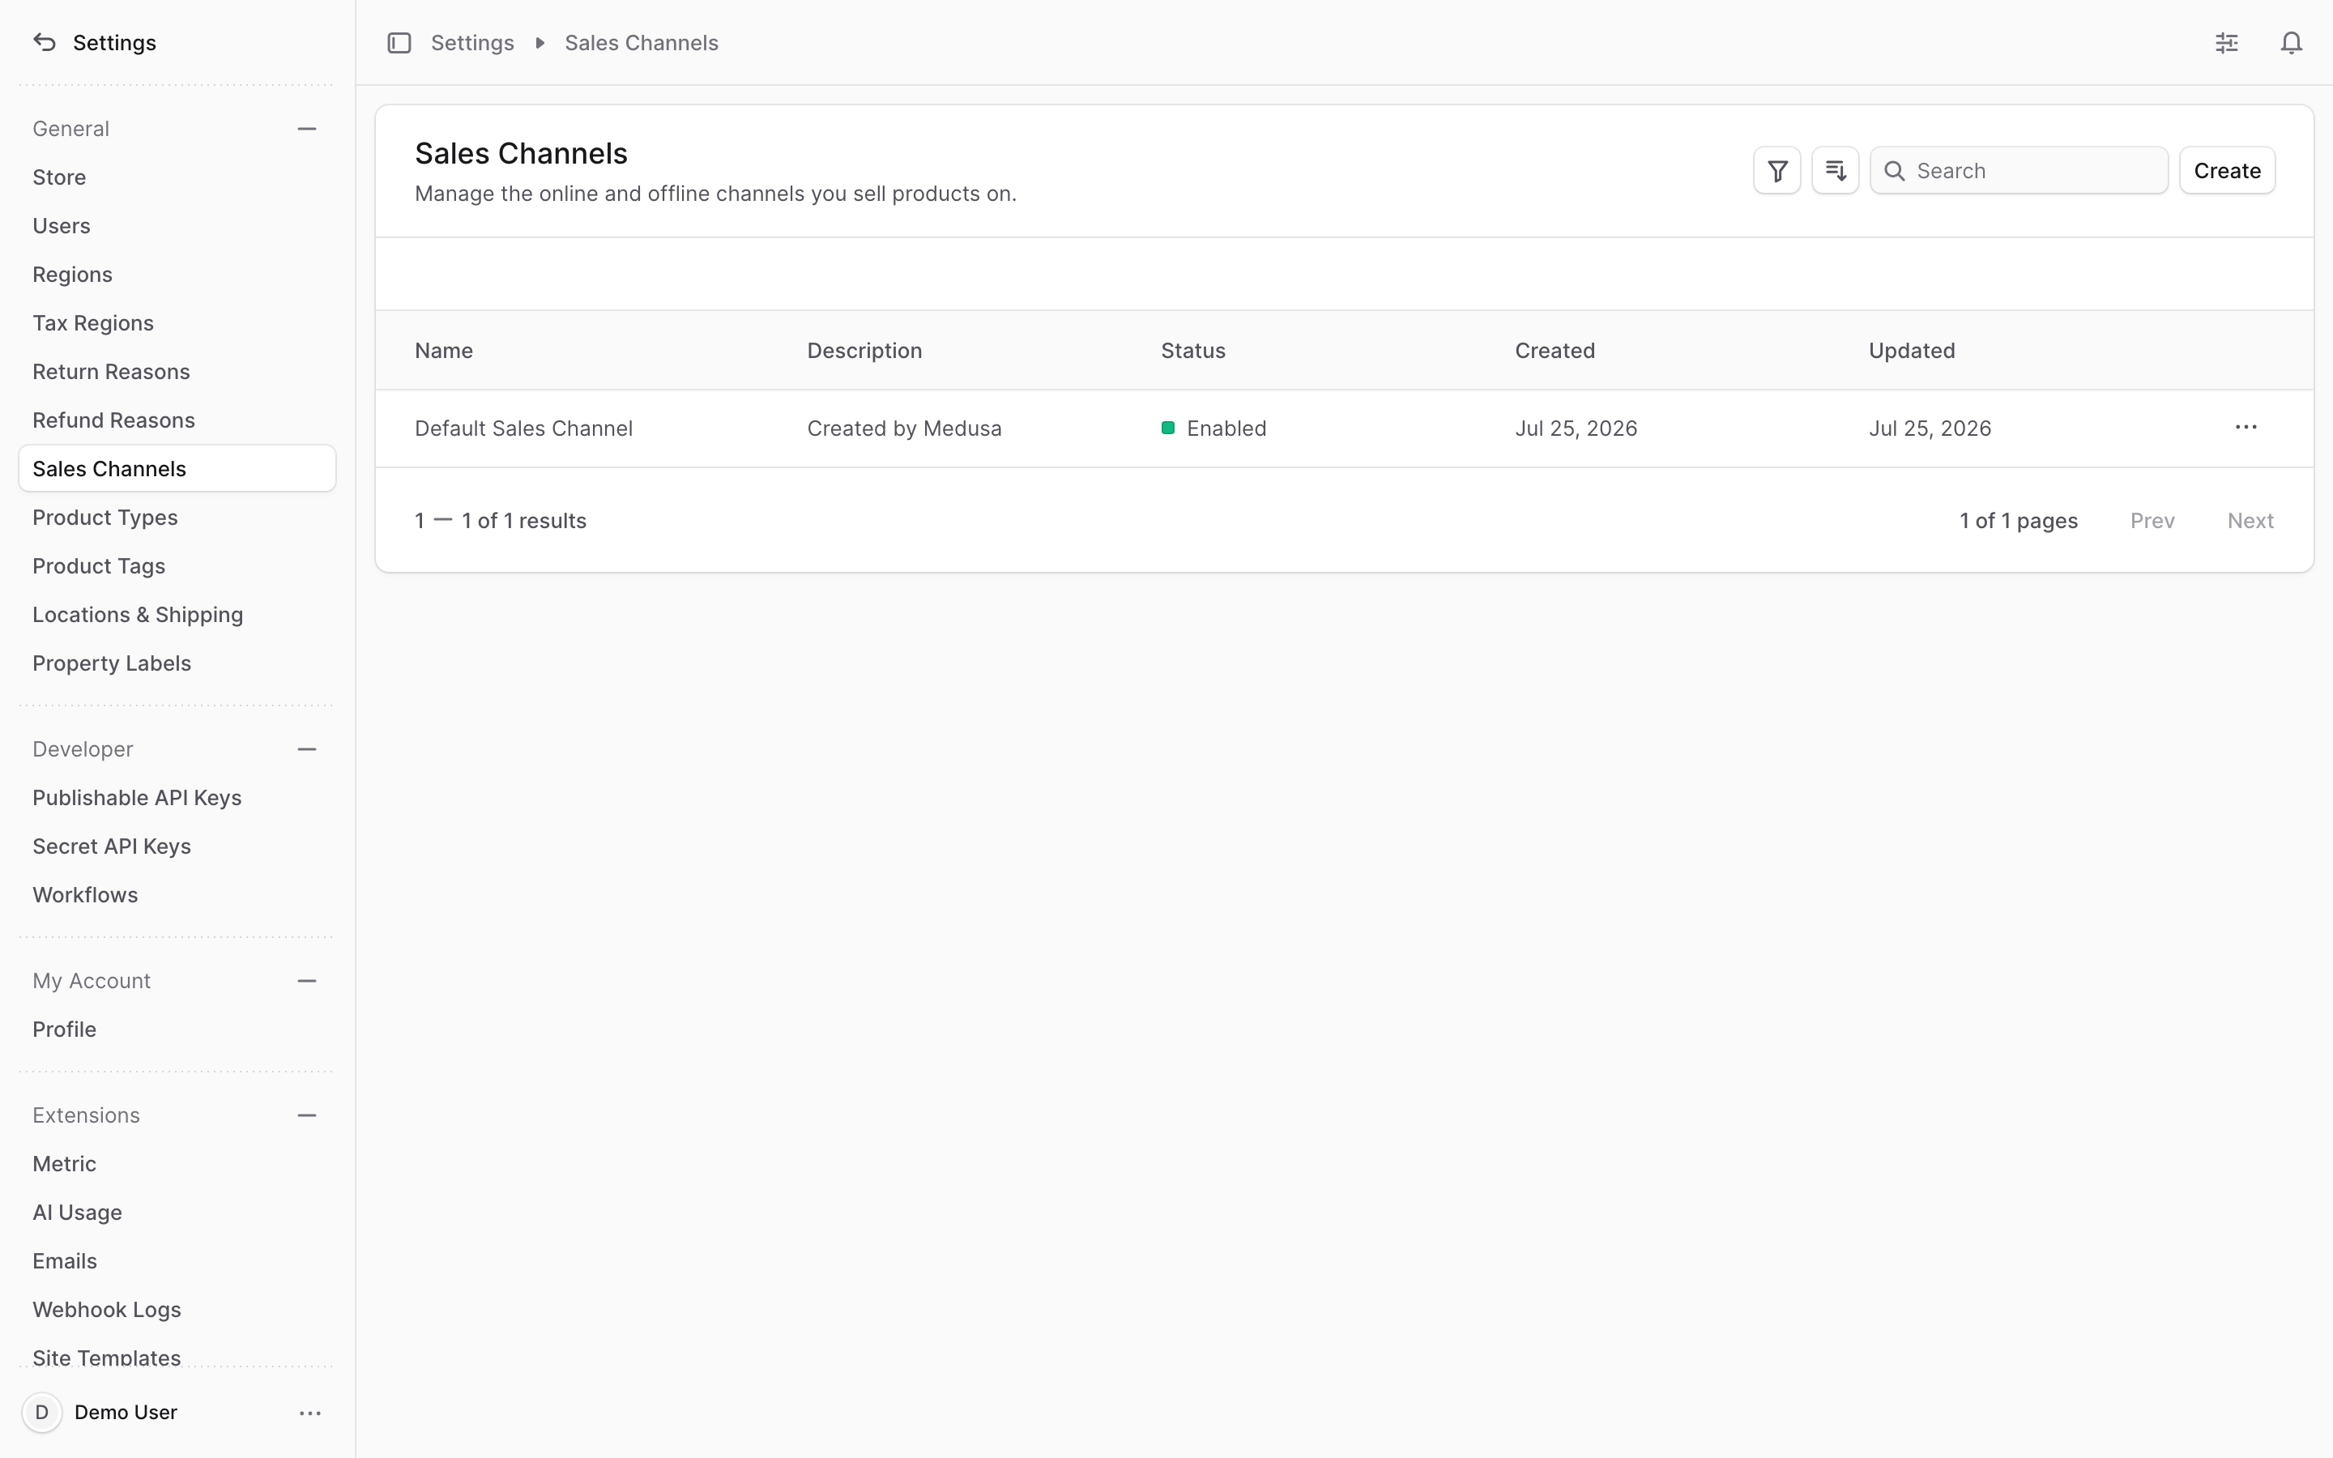
Task: Open the sort order icon button
Action: (x=1836, y=171)
